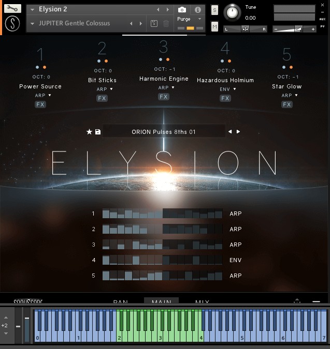The image size is (330, 349).
Task: Open FX for Star Glow
Action: [287, 104]
